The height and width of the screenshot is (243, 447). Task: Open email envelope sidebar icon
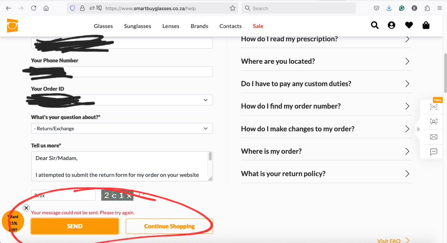pyautogui.click(x=434, y=137)
